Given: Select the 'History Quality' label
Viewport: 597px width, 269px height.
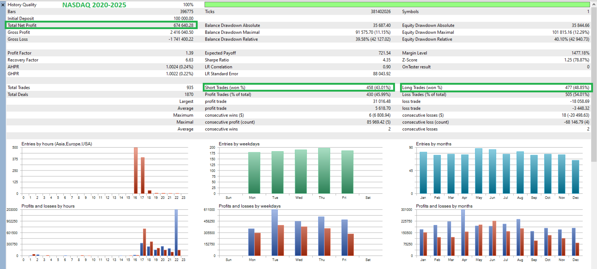Looking at the screenshot, I should pyautogui.click(x=22, y=5).
